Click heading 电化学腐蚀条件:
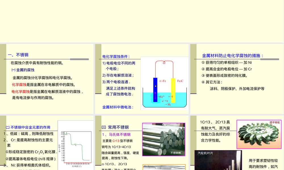 [116, 57]
